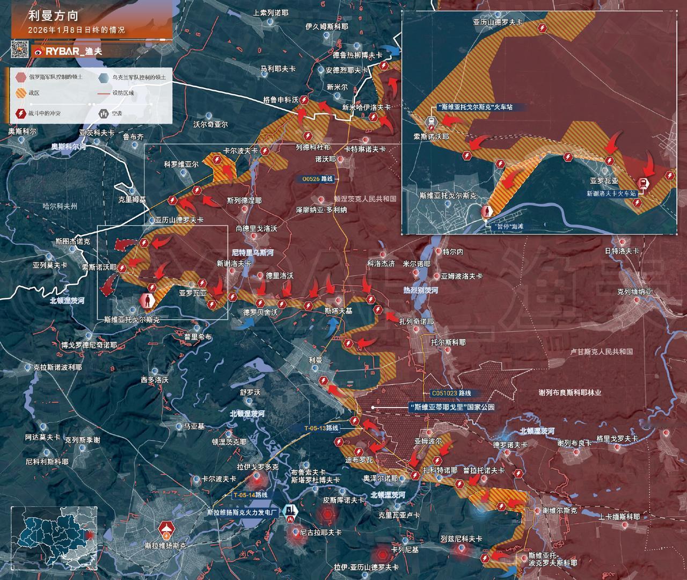Click the 拉伊-亚历山德罗夫卡 label
Image resolution: width=687 pixels, height=580 pixels.
[366, 567]
